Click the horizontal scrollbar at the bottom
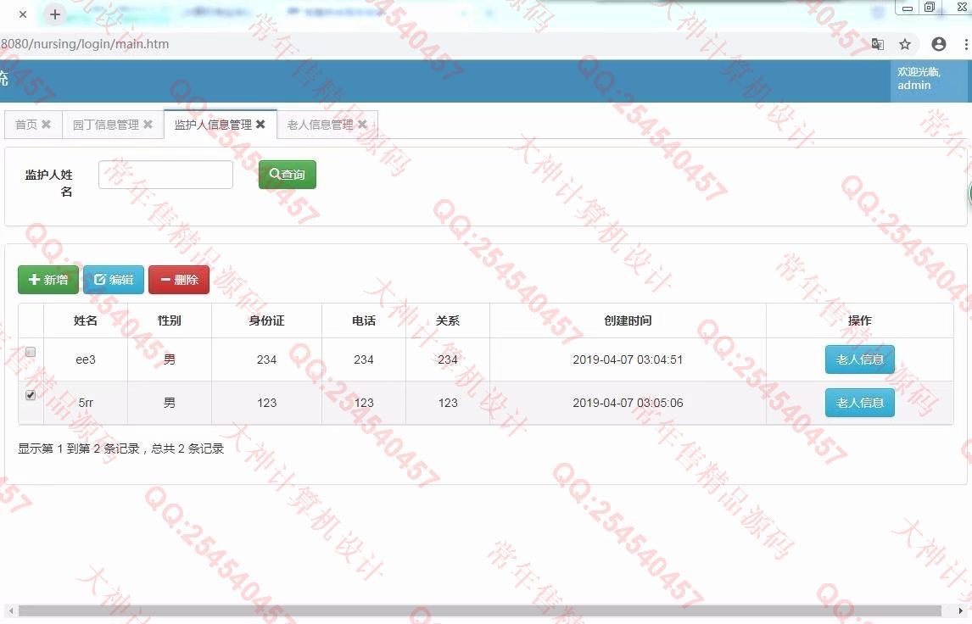This screenshot has height=624, width=972. (x=480, y=611)
